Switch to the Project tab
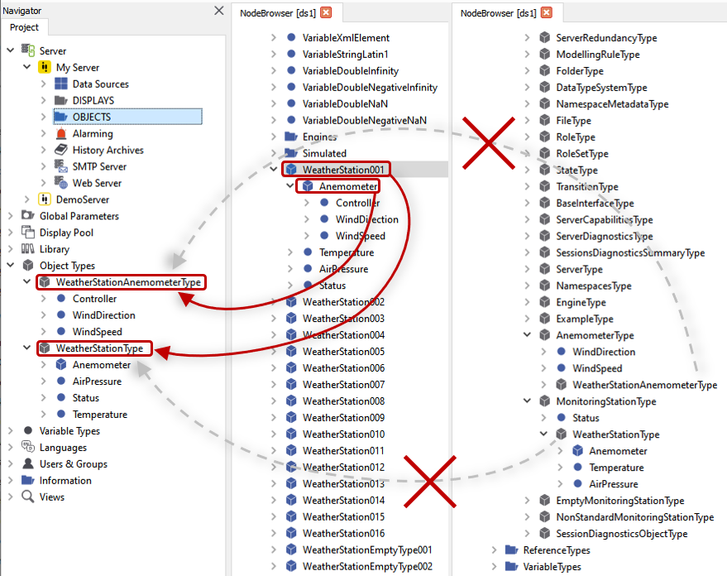The image size is (727, 576). (x=26, y=27)
